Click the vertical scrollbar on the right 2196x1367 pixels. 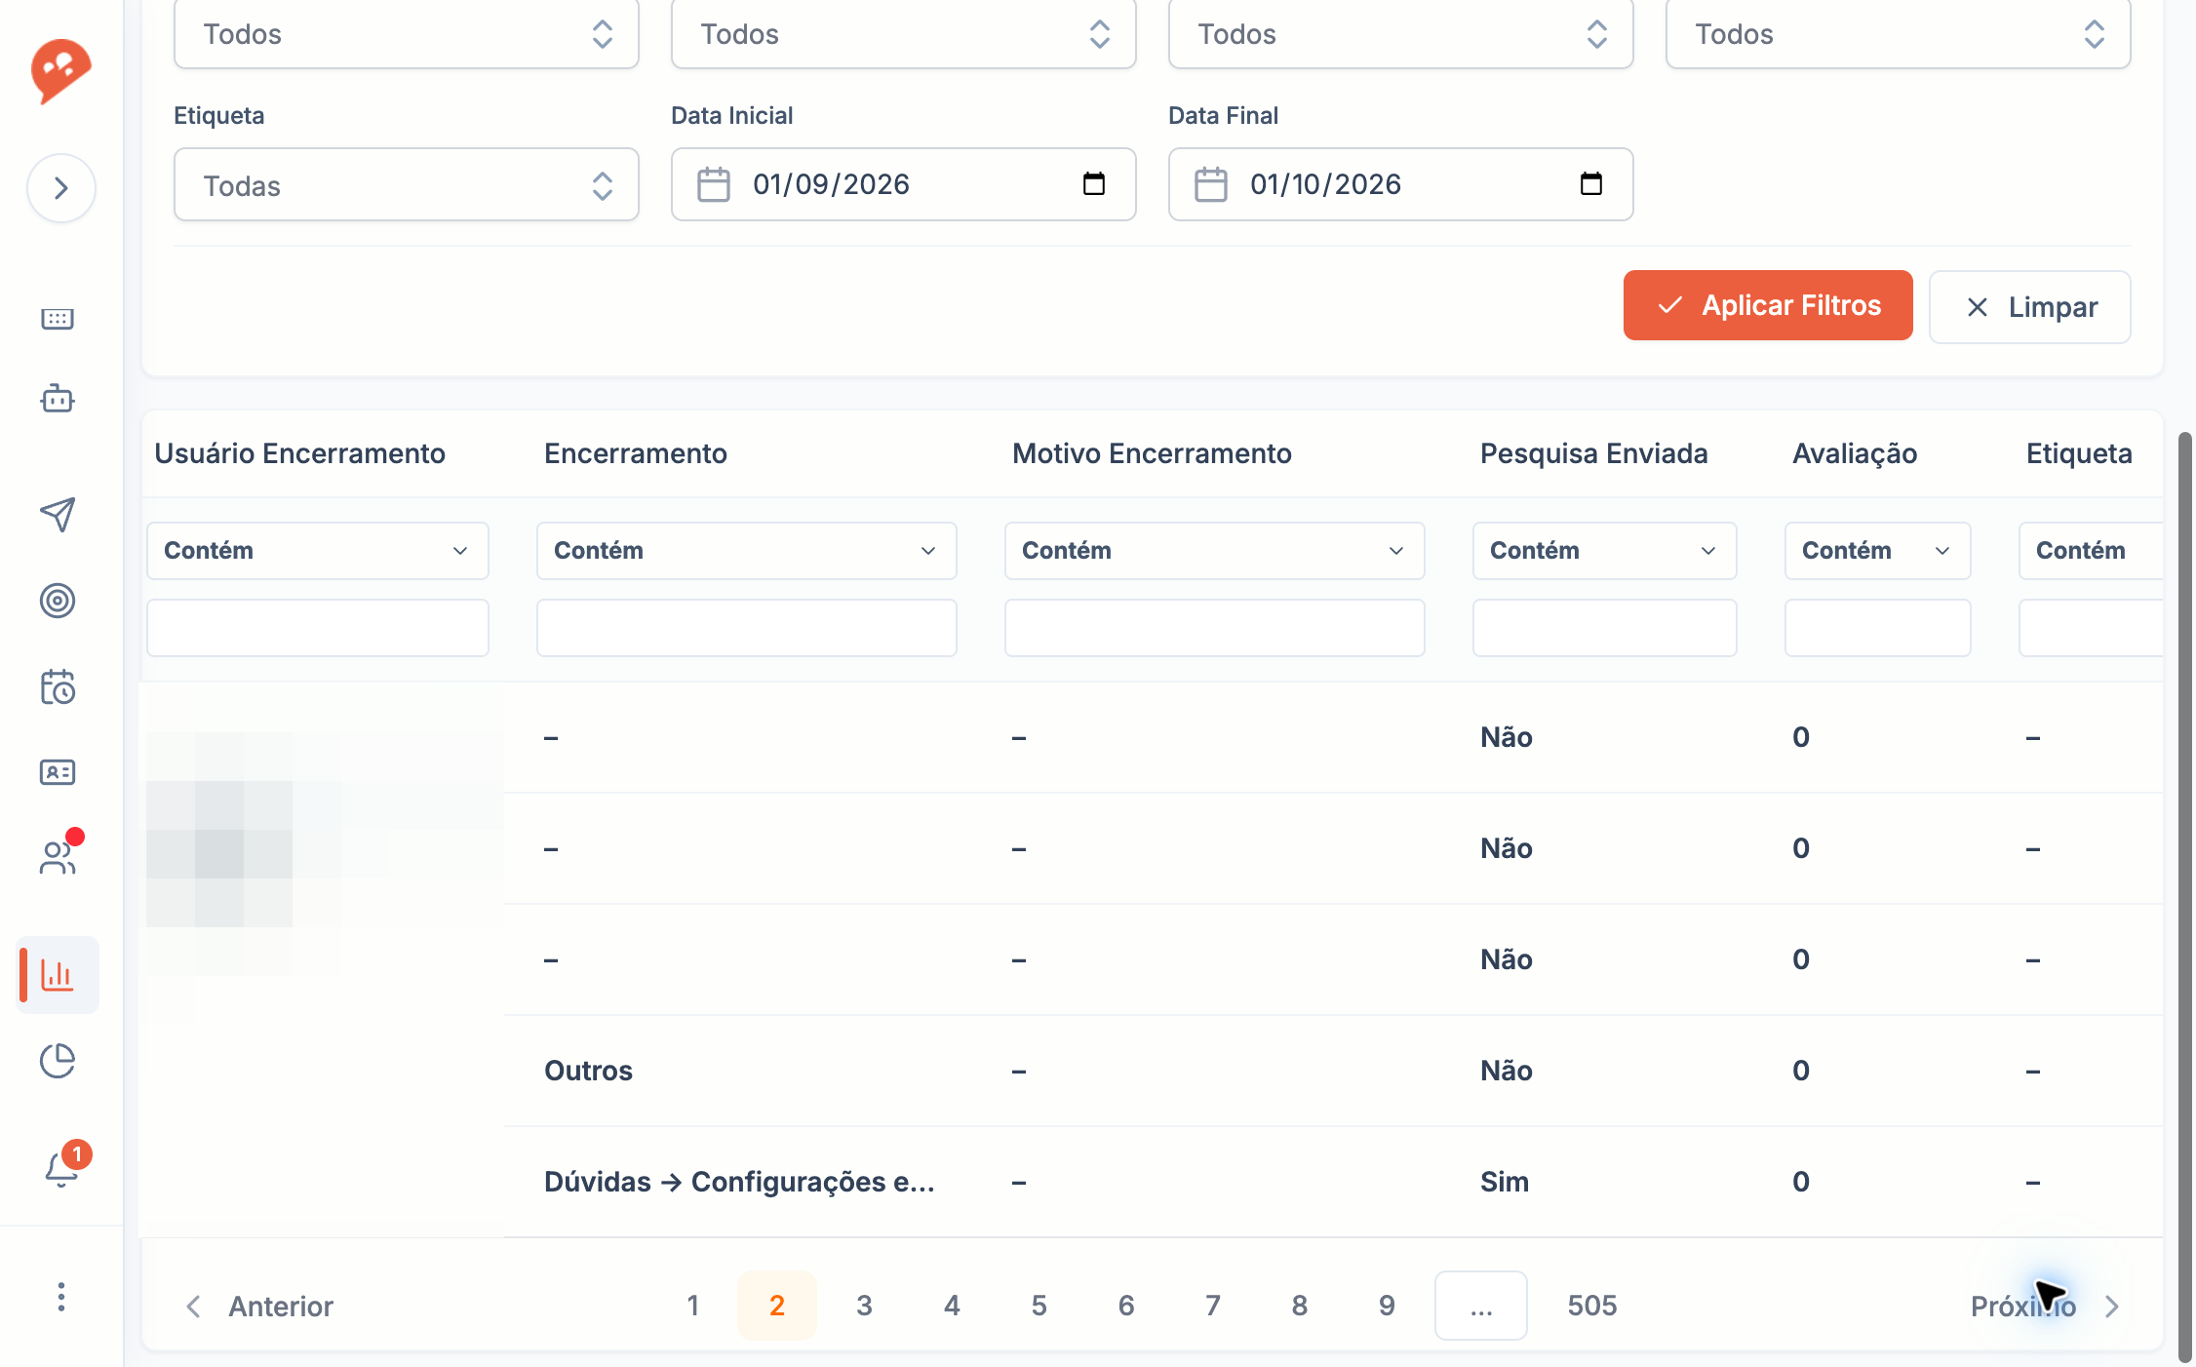[2185, 897]
